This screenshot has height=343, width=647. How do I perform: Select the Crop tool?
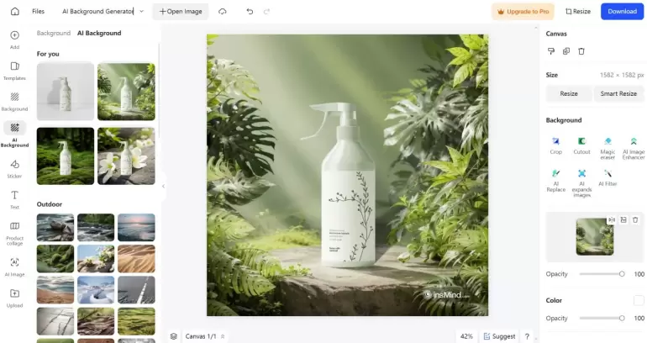555,145
